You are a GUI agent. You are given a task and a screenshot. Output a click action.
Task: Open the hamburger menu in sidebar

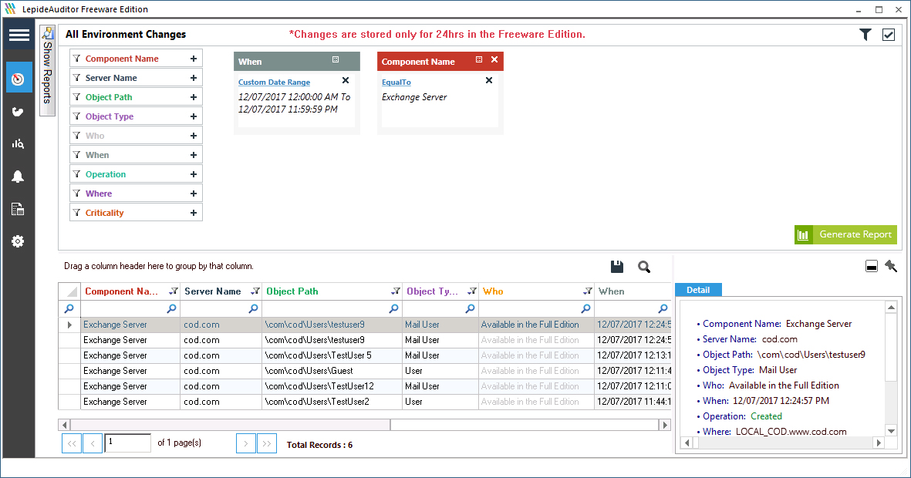[19, 35]
